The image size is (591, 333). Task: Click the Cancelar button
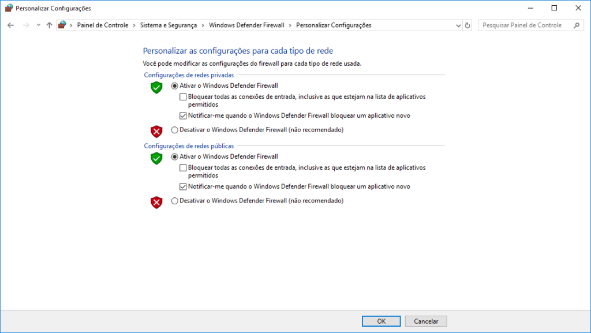(426, 321)
